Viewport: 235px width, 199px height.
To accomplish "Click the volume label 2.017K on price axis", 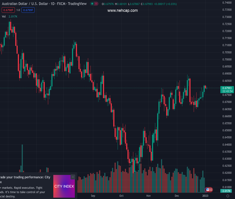I will coord(227,191).
